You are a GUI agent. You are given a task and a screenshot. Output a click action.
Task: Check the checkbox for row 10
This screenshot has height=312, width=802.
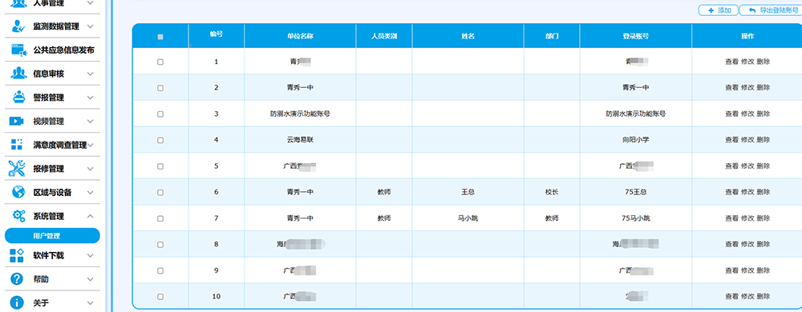tap(160, 297)
